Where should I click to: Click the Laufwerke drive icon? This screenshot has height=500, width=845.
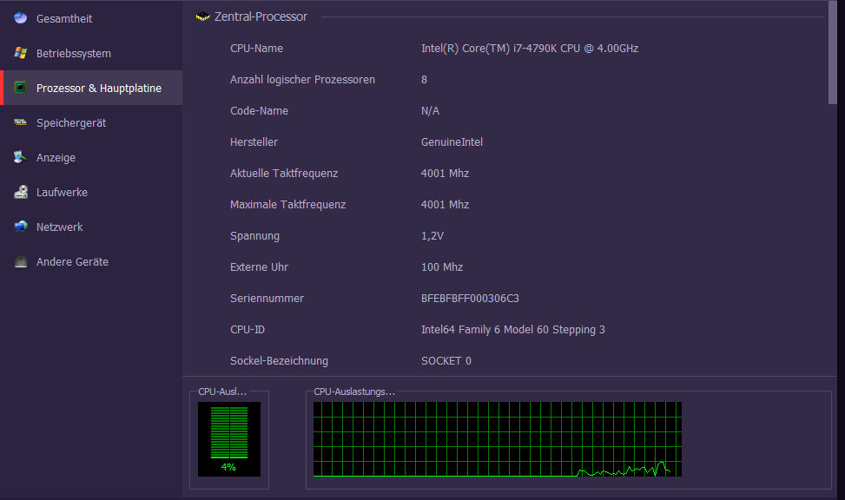coord(21,192)
